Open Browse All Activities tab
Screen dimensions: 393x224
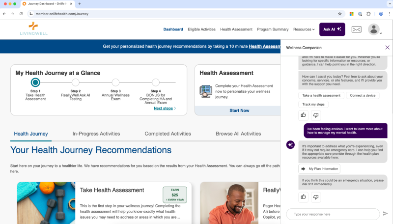[x=238, y=134]
